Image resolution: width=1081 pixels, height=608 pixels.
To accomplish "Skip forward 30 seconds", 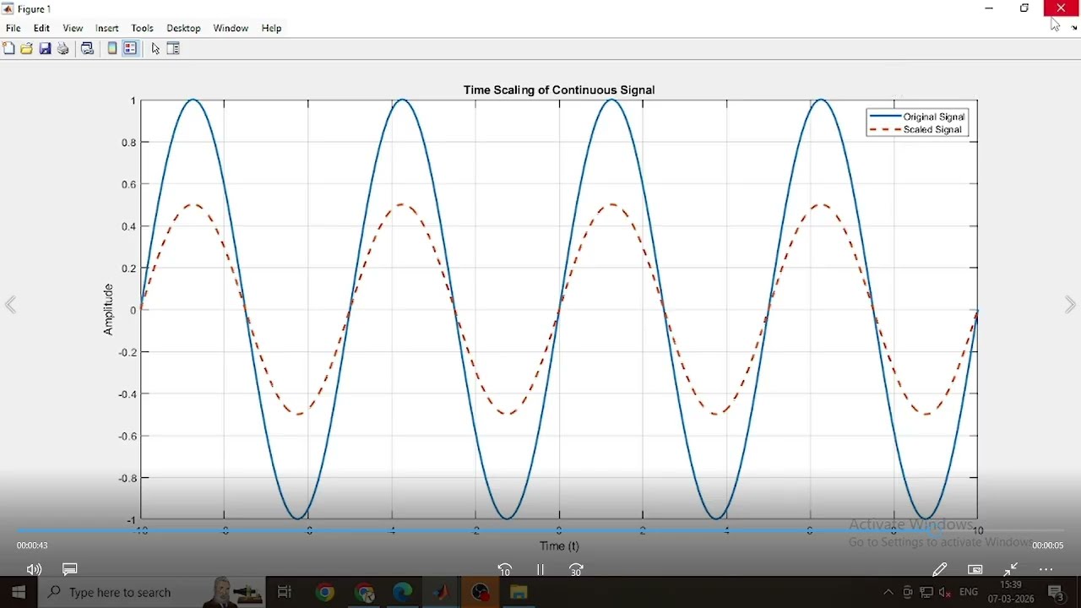I will click(x=576, y=570).
